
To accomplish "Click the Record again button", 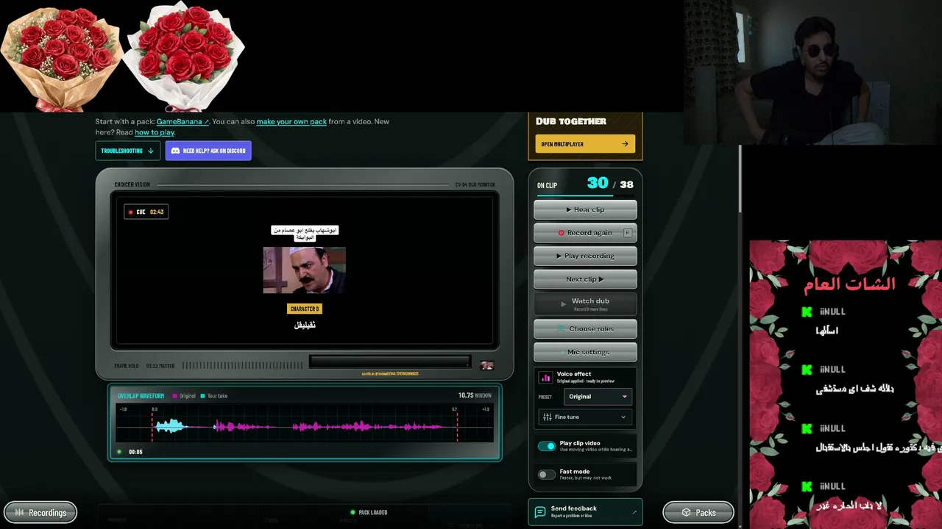I will (585, 232).
